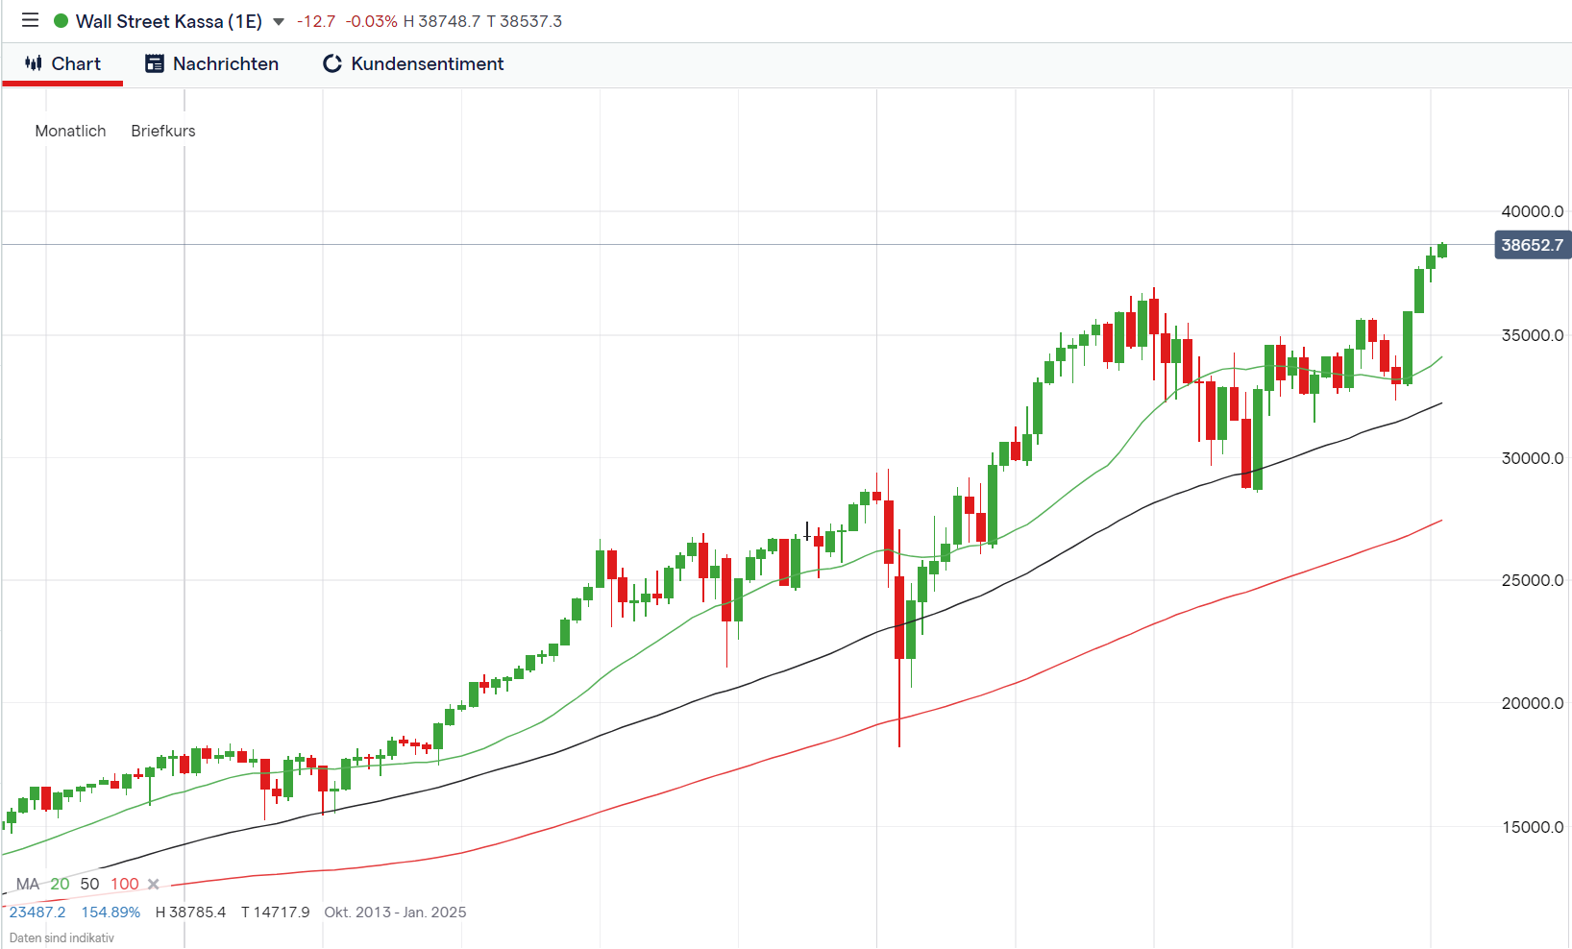Select the MA indicator label
Screen dimensions: 1572x949
tap(28, 884)
